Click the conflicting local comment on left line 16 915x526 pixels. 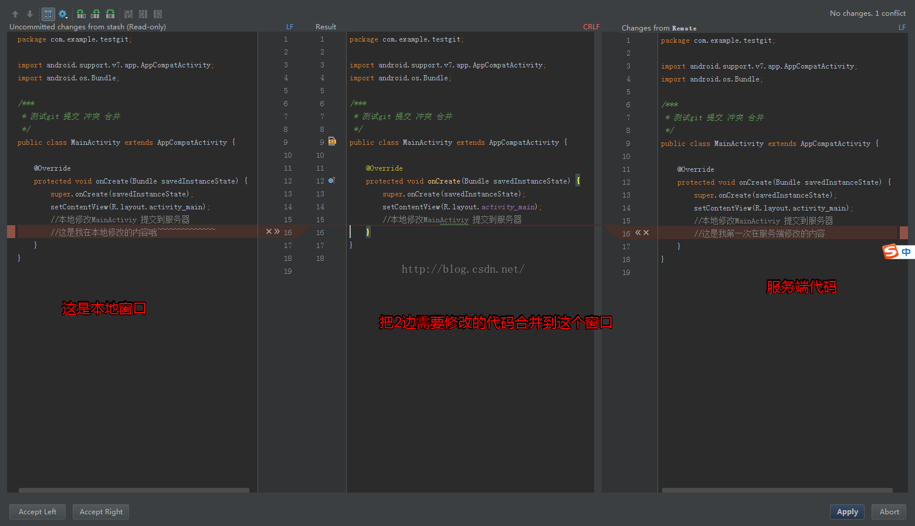pyautogui.click(x=133, y=233)
